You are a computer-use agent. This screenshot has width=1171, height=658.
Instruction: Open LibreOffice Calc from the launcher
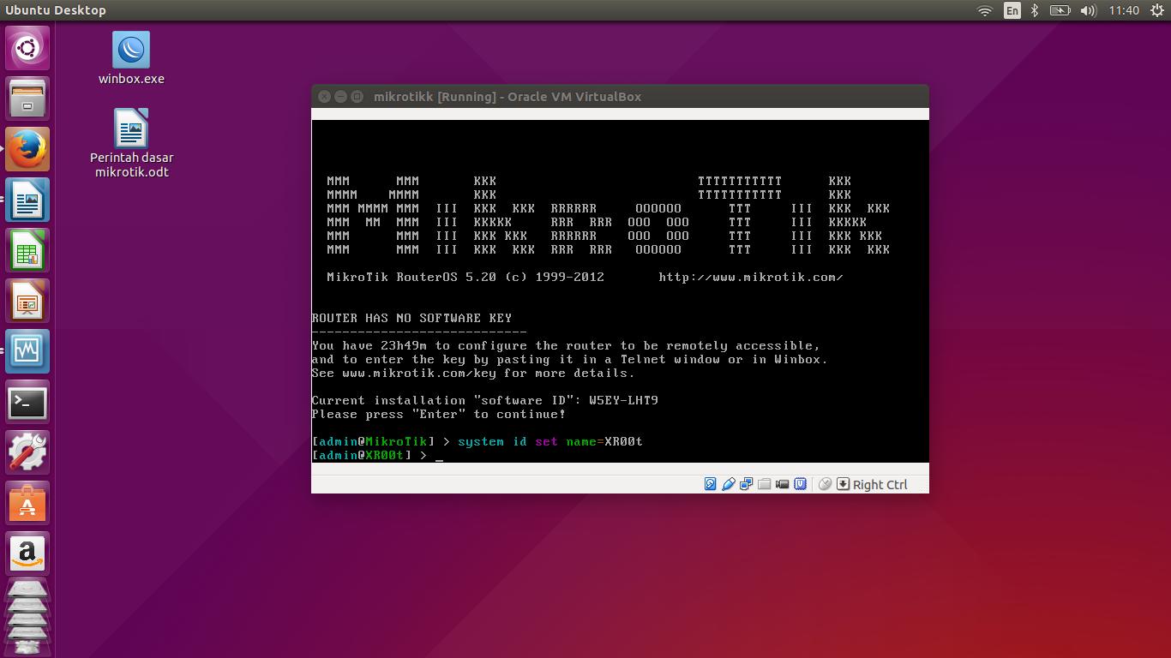click(x=27, y=250)
